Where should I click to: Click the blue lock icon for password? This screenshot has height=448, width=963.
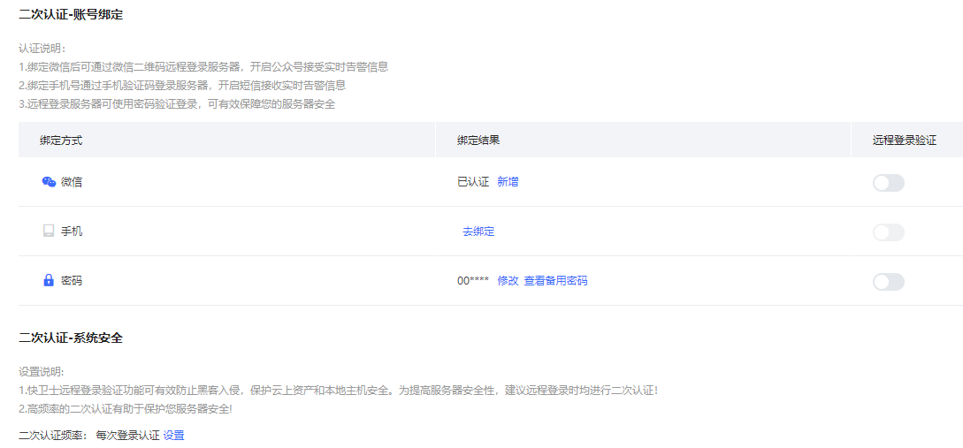[49, 281]
